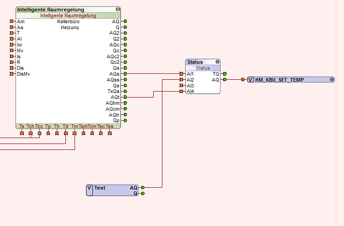Select the AI3 input connector of Status block
This screenshot has width=344, height=226.
coord(182,86)
